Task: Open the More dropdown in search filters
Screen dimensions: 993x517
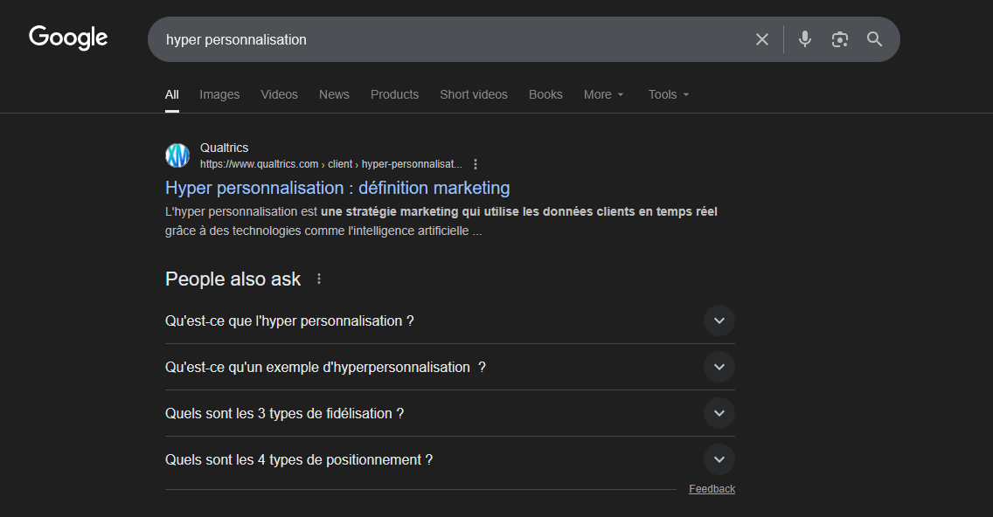Action: (603, 94)
